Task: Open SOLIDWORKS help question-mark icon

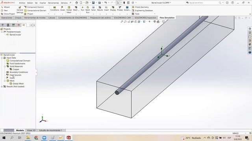Action: tap(233, 3)
